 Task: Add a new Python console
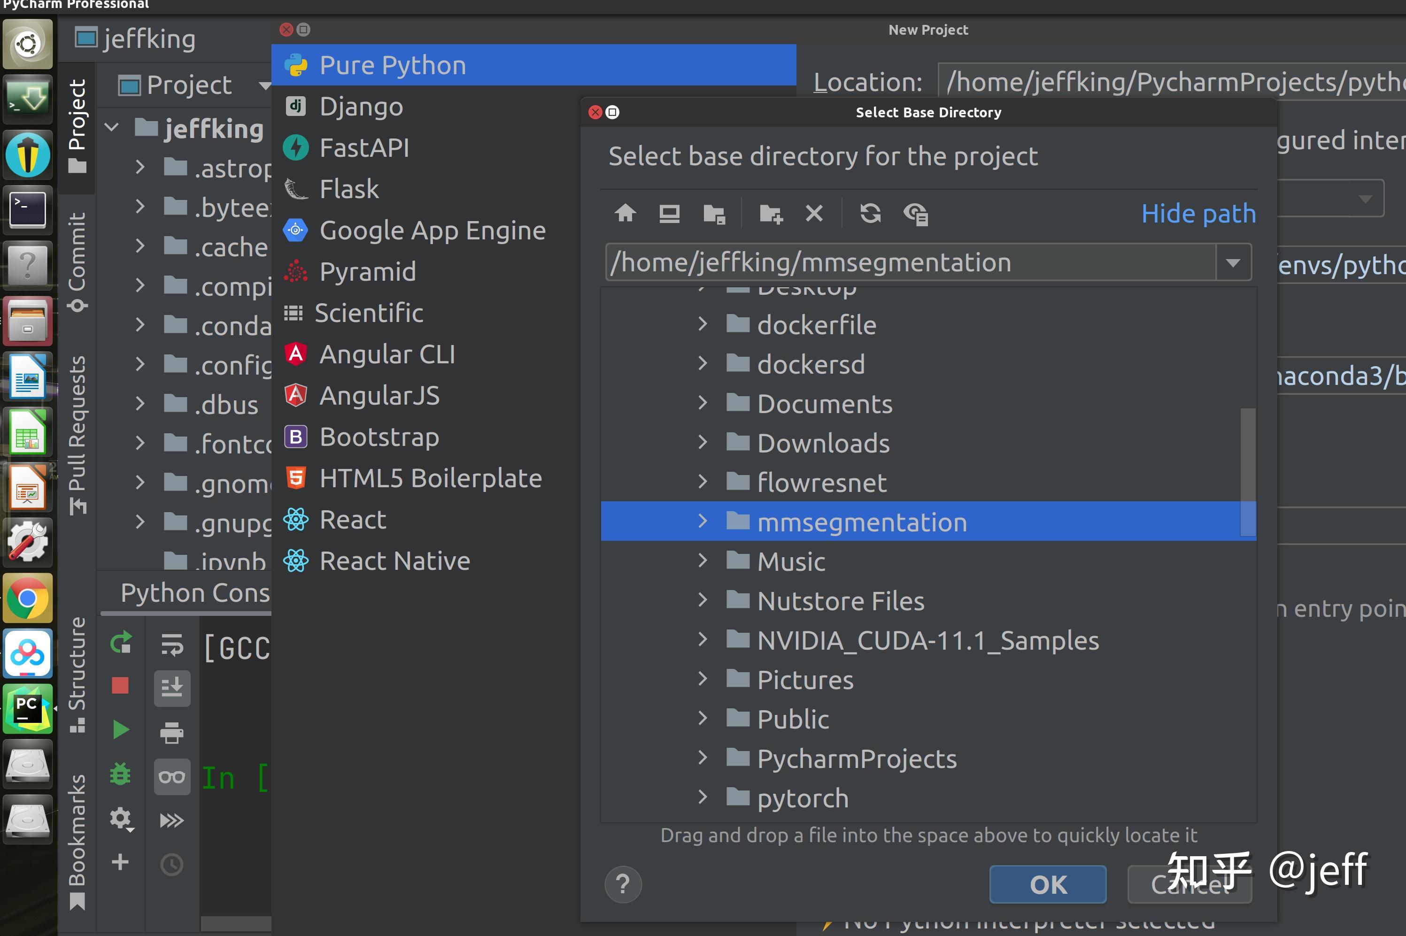120,862
